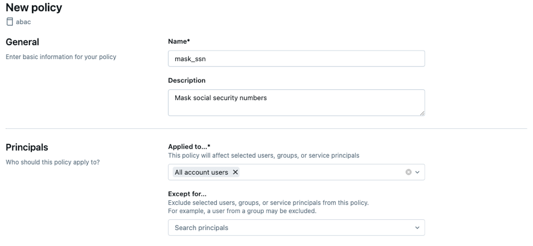
Task: Grab the Description box resize handle
Action: coord(422,113)
